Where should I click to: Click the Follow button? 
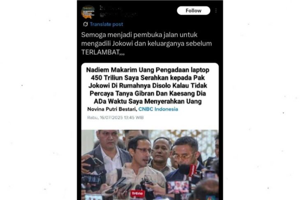coord(194,11)
